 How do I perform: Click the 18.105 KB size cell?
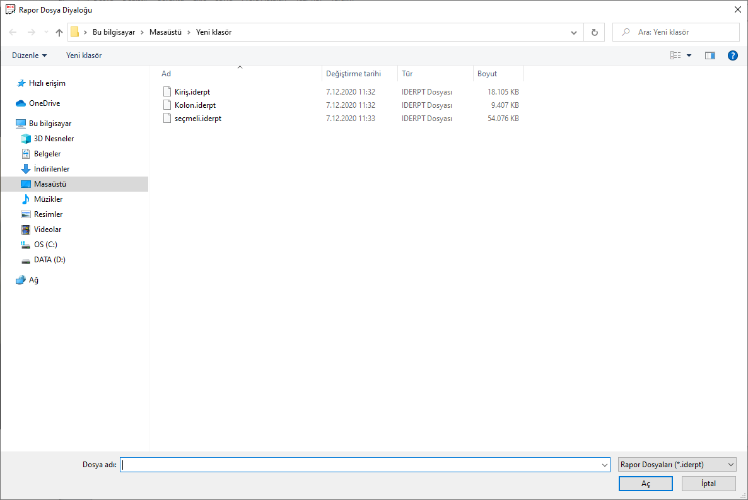click(503, 91)
